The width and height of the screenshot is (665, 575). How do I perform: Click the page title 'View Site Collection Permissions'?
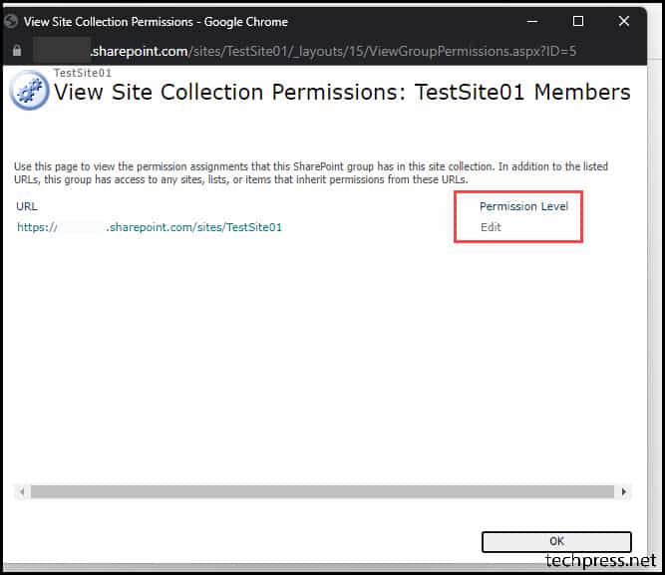tap(342, 92)
